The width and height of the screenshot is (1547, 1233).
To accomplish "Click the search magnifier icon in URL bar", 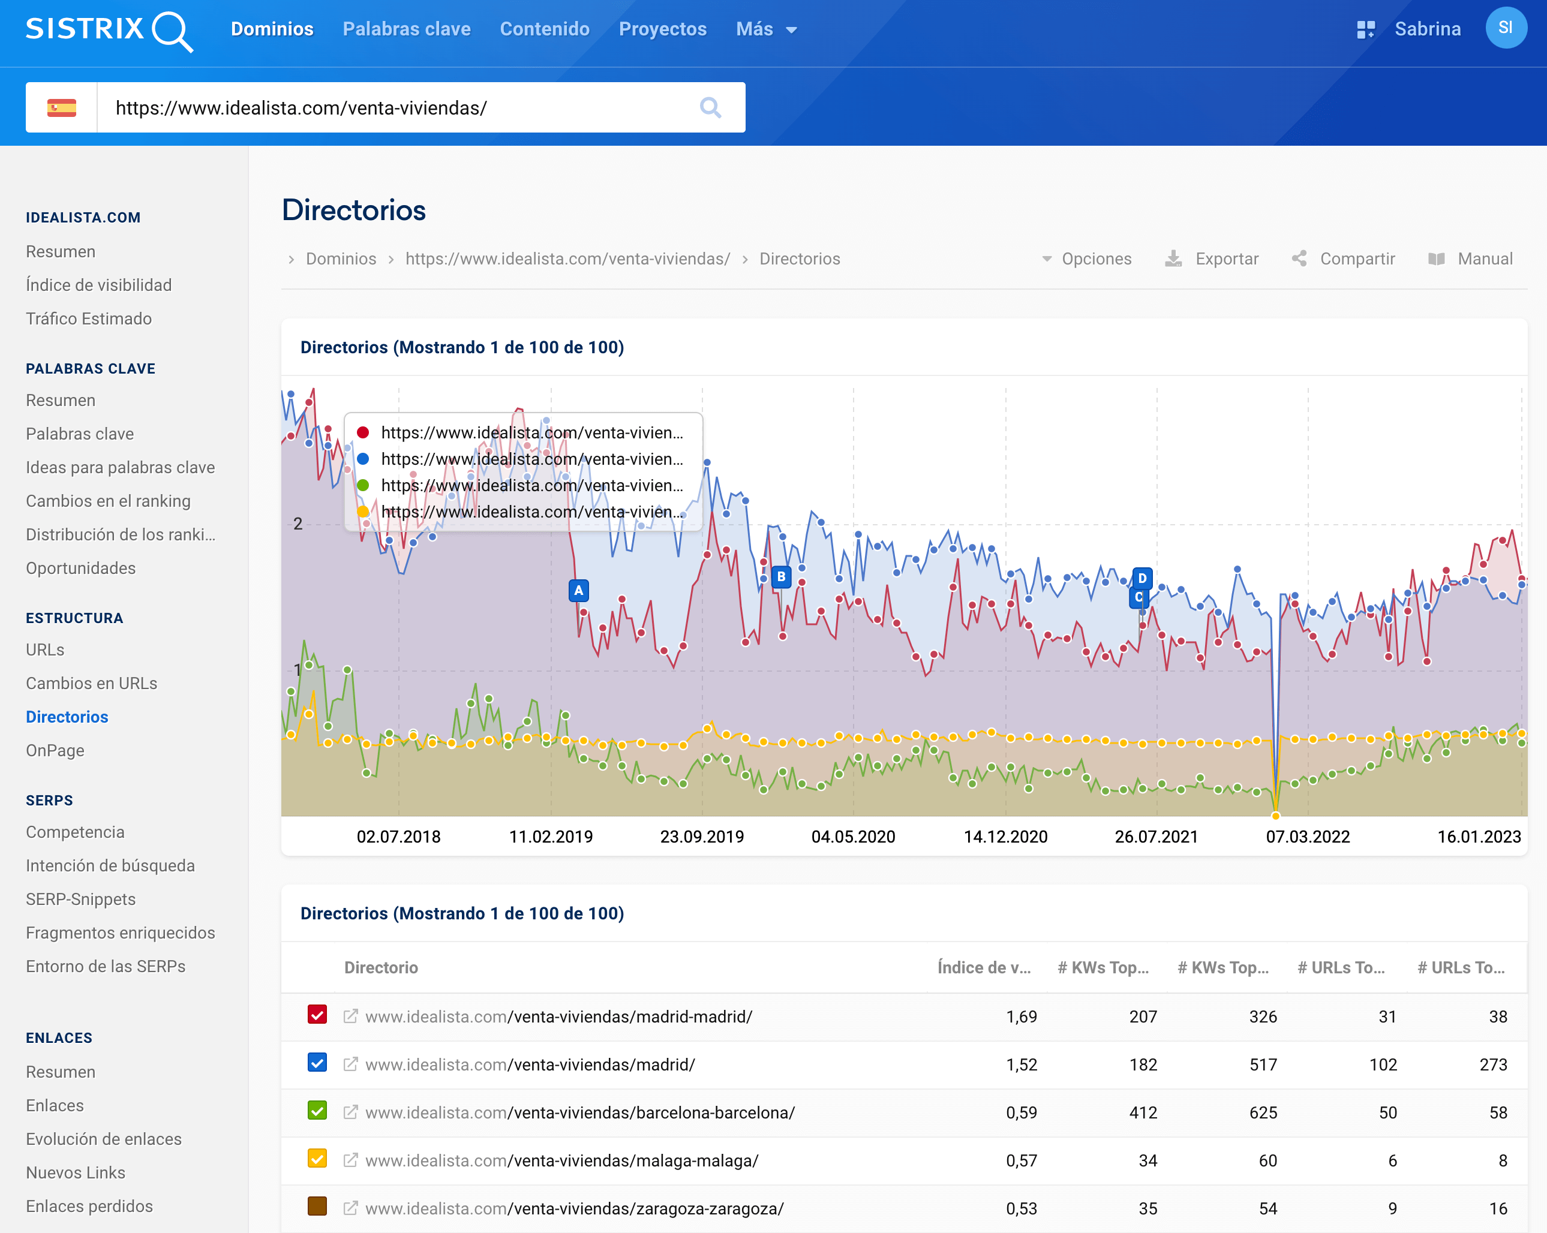I will [x=710, y=107].
